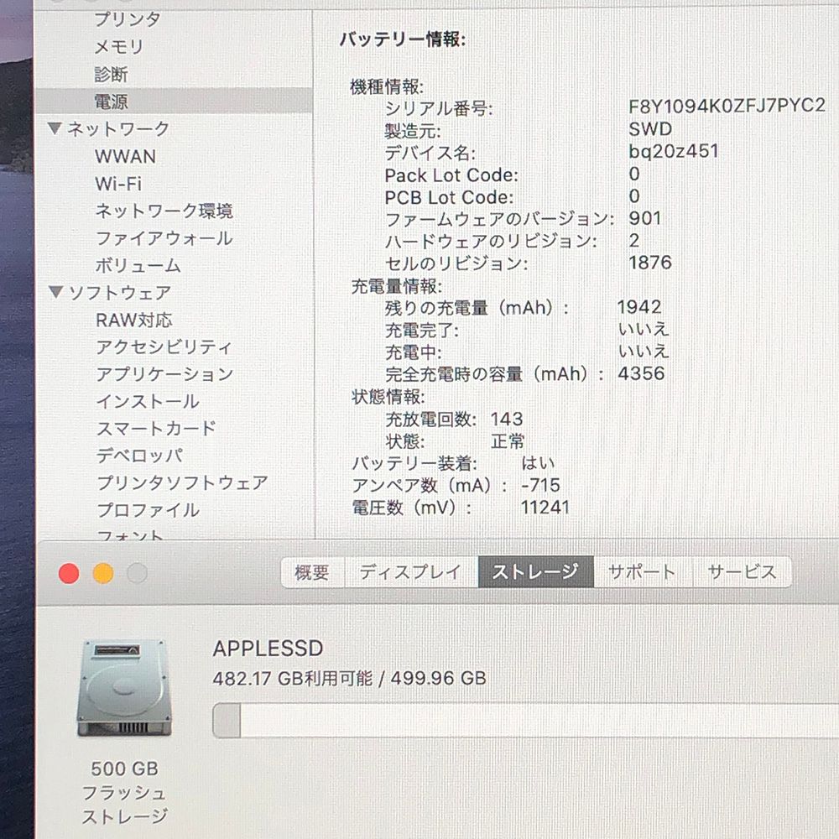Select ソフトウェア category heading

click(120, 293)
